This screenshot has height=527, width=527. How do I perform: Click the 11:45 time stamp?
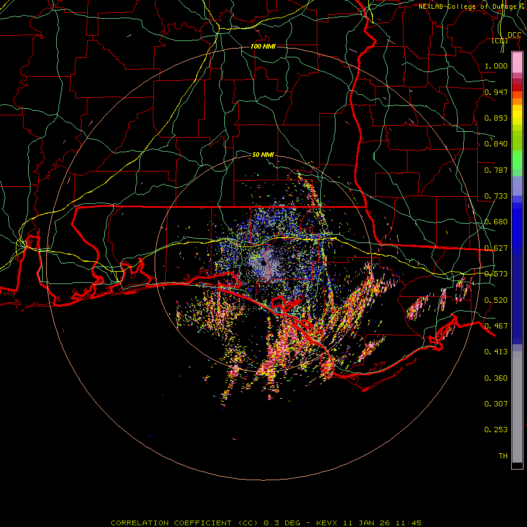pos(408,523)
